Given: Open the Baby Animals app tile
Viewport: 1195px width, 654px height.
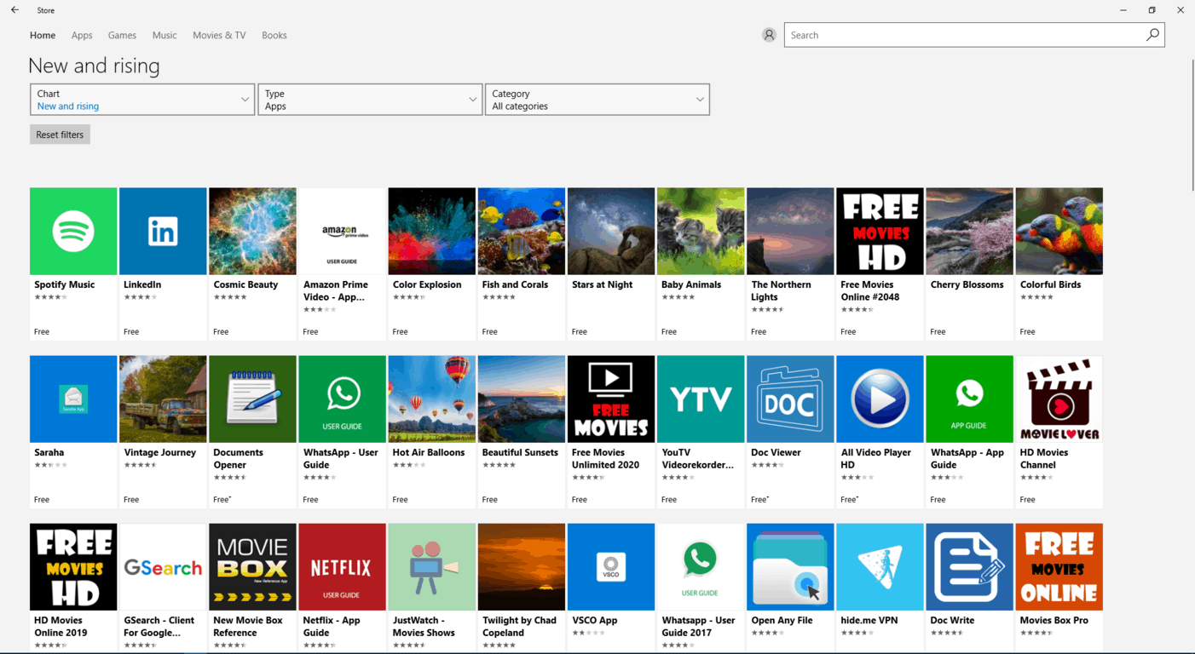Looking at the screenshot, I should pos(701,264).
